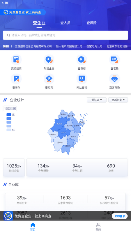Tap the 免费查企业 就上商商查 top banner

[23, 12]
